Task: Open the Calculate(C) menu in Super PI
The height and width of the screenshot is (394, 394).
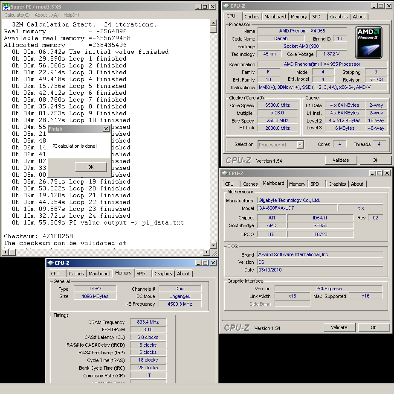Action: [17, 15]
